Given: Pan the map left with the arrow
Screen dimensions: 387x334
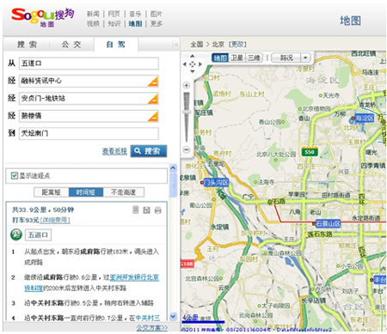Looking at the screenshot, I should tap(185, 64).
